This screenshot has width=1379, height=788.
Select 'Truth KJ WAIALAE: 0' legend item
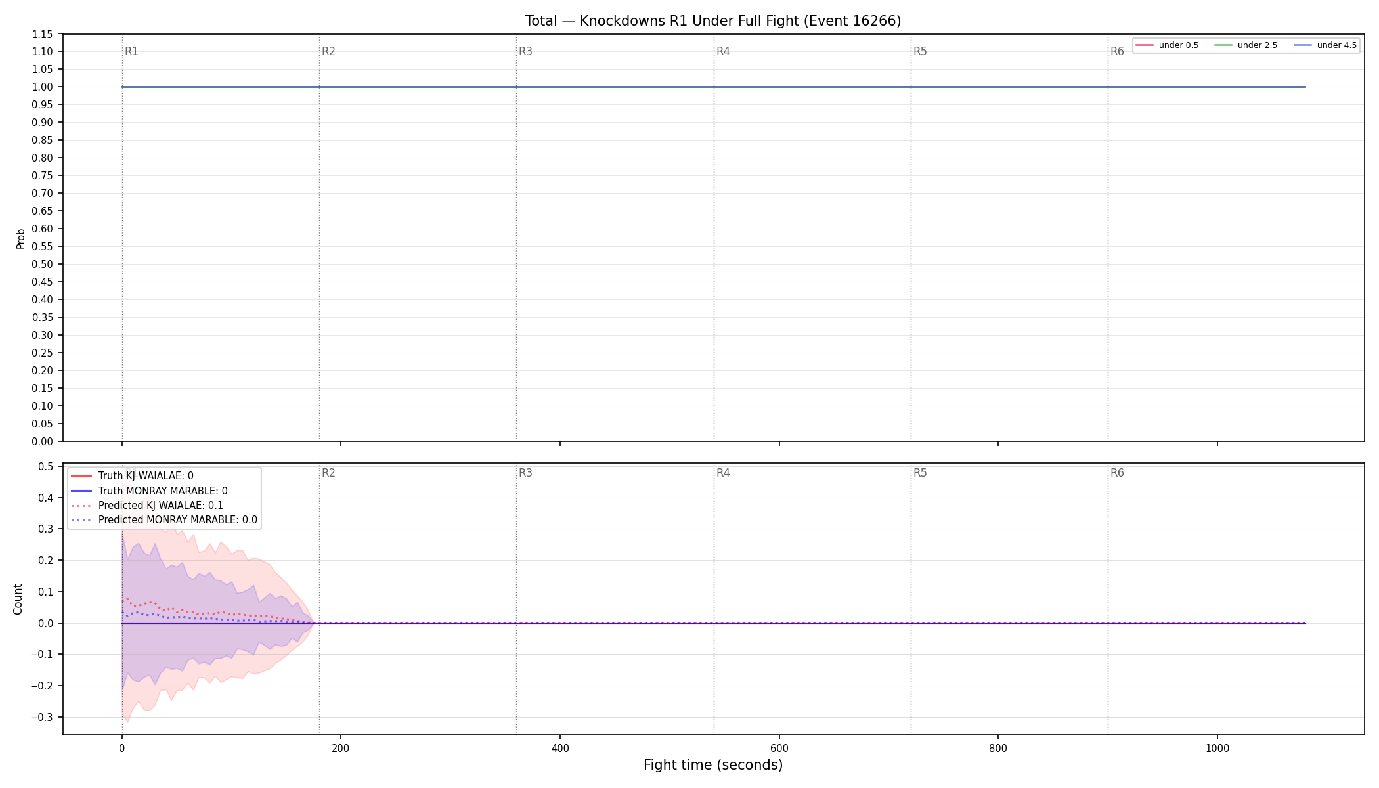pos(132,476)
